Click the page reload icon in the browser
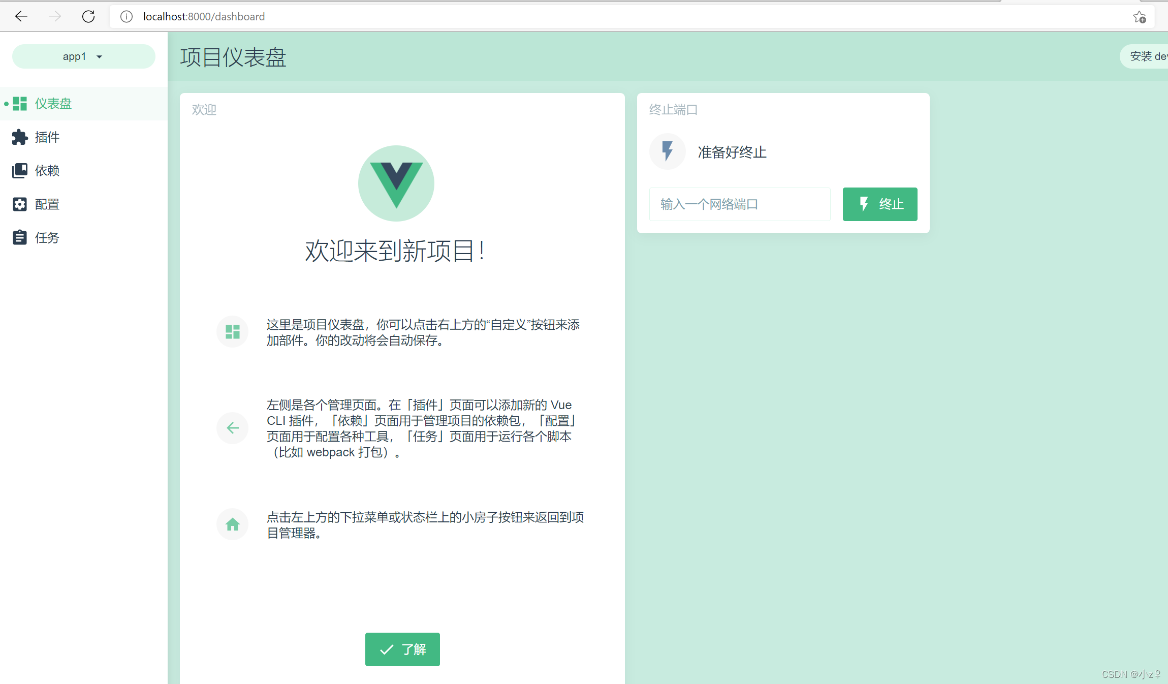This screenshot has height=684, width=1168. [x=88, y=16]
